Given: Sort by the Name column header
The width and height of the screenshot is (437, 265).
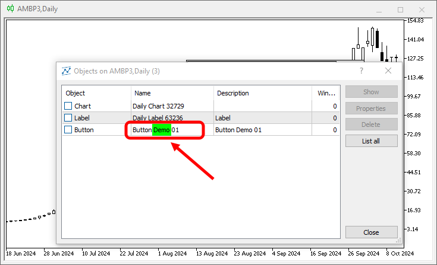Looking at the screenshot, I should (x=172, y=93).
